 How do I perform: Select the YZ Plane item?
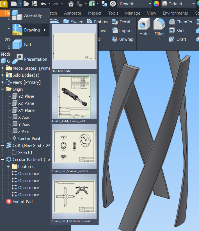coord(23,96)
